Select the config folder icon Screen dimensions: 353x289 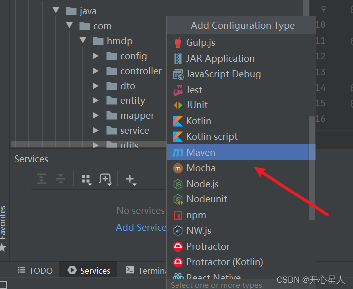pos(112,56)
